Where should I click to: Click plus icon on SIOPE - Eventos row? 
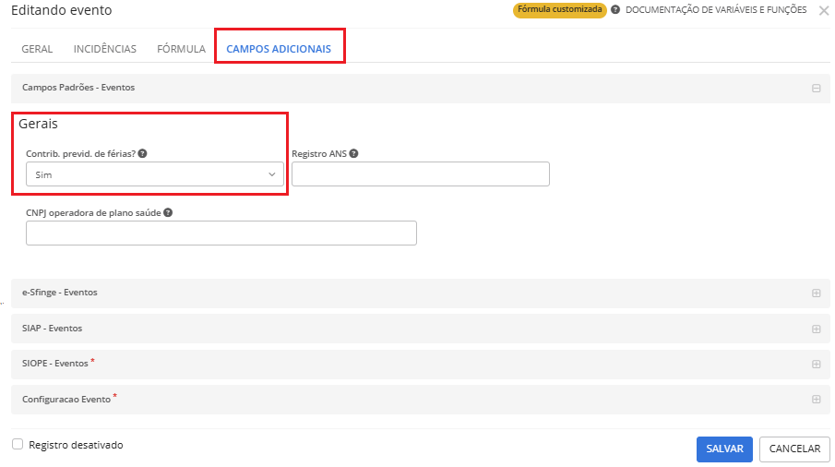click(x=816, y=364)
